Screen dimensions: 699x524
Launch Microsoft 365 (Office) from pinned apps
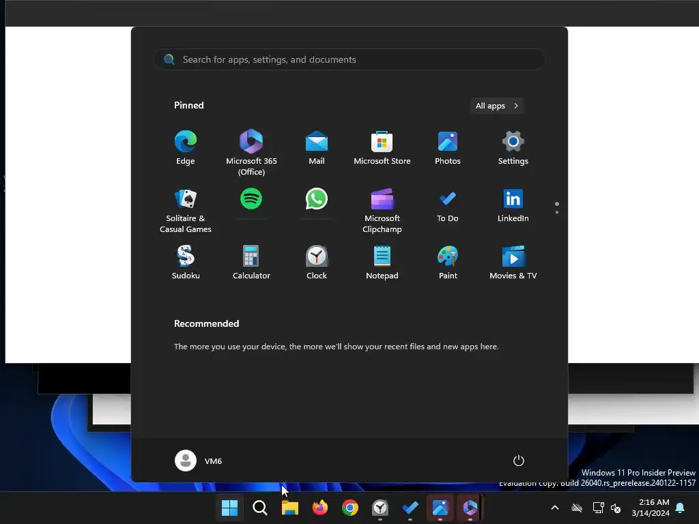251,153
